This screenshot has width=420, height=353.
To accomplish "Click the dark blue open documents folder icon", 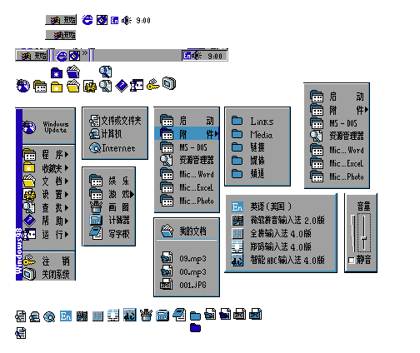I will tap(73, 72).
